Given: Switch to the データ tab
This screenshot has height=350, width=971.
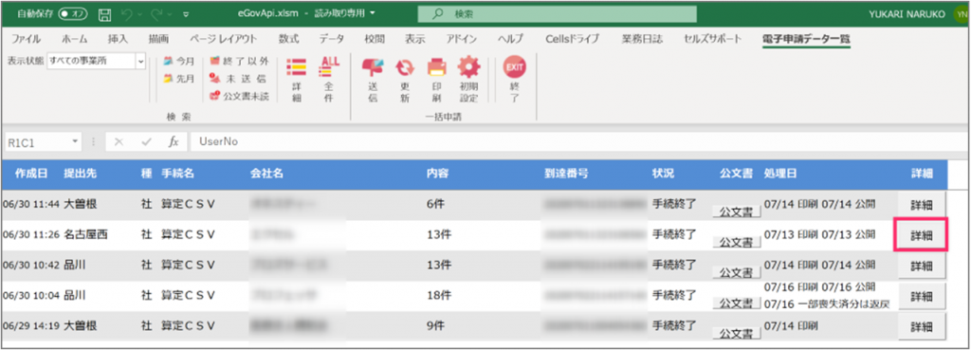Looking at the screenshot, I should (x=332, y=39).
